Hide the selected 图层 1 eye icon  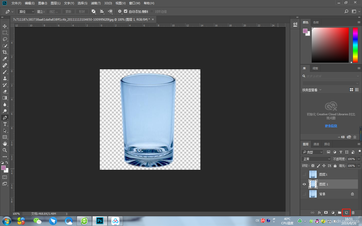[x=304, y=184]
